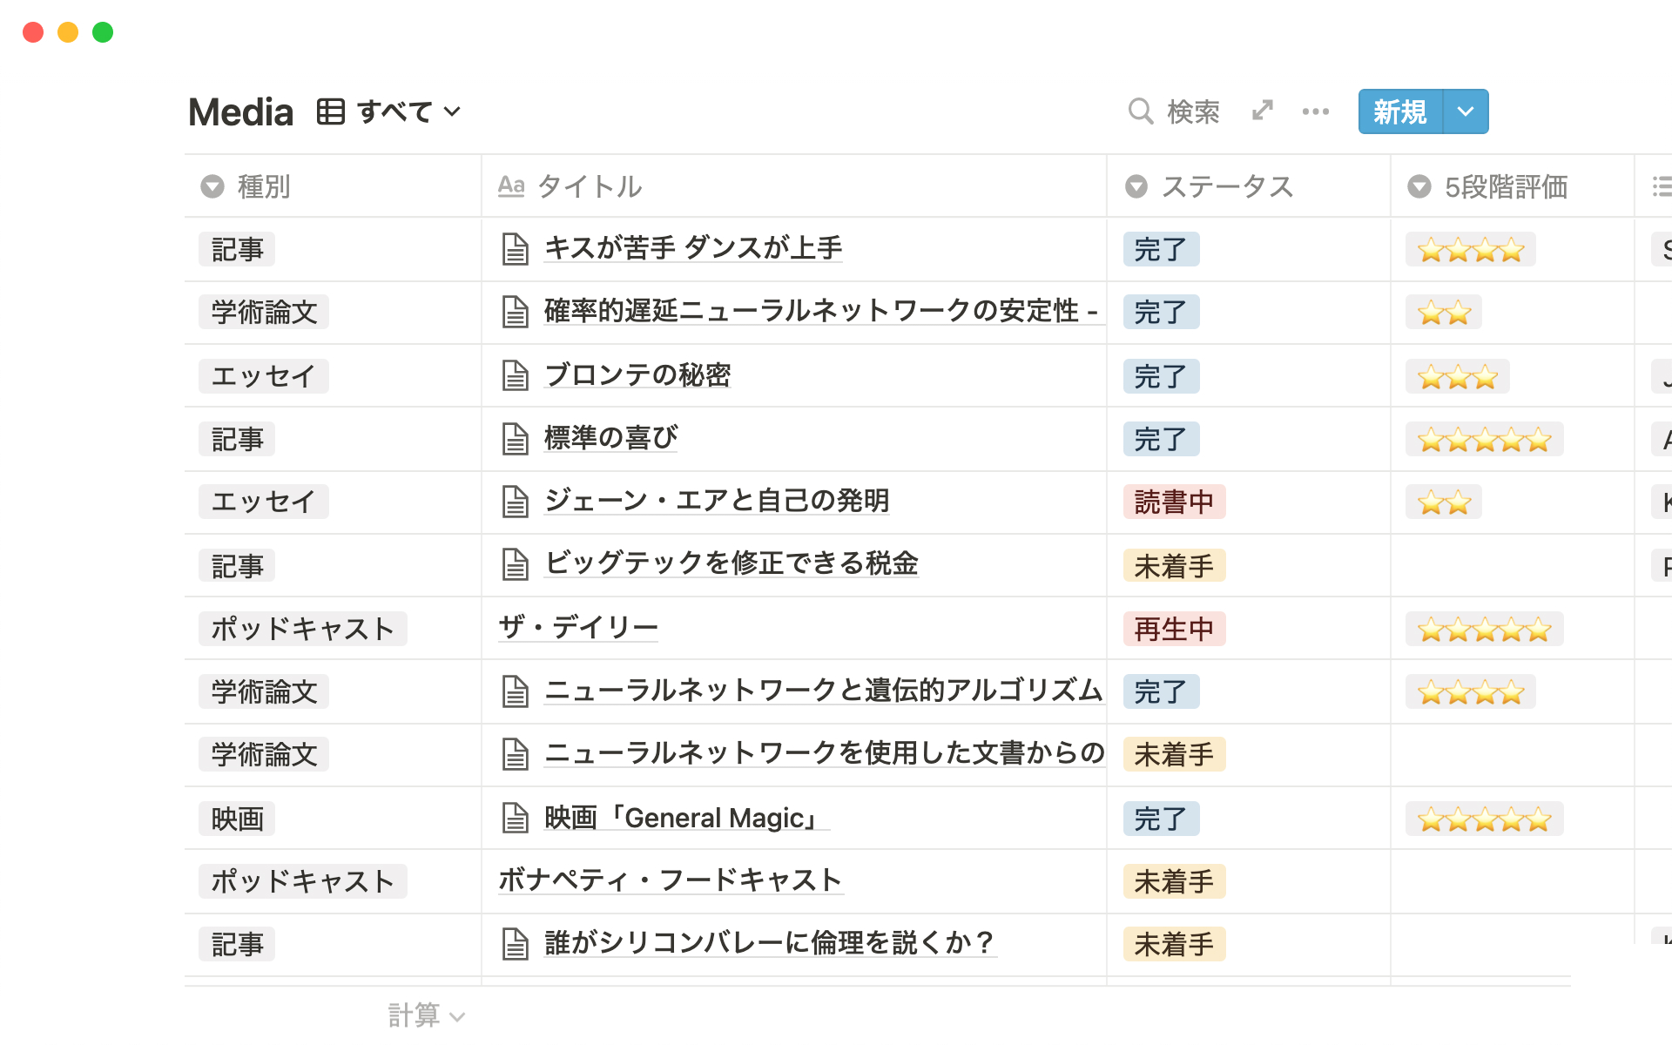
Task: Expand the すべて view dropdown
Action: tap(452, 111)
